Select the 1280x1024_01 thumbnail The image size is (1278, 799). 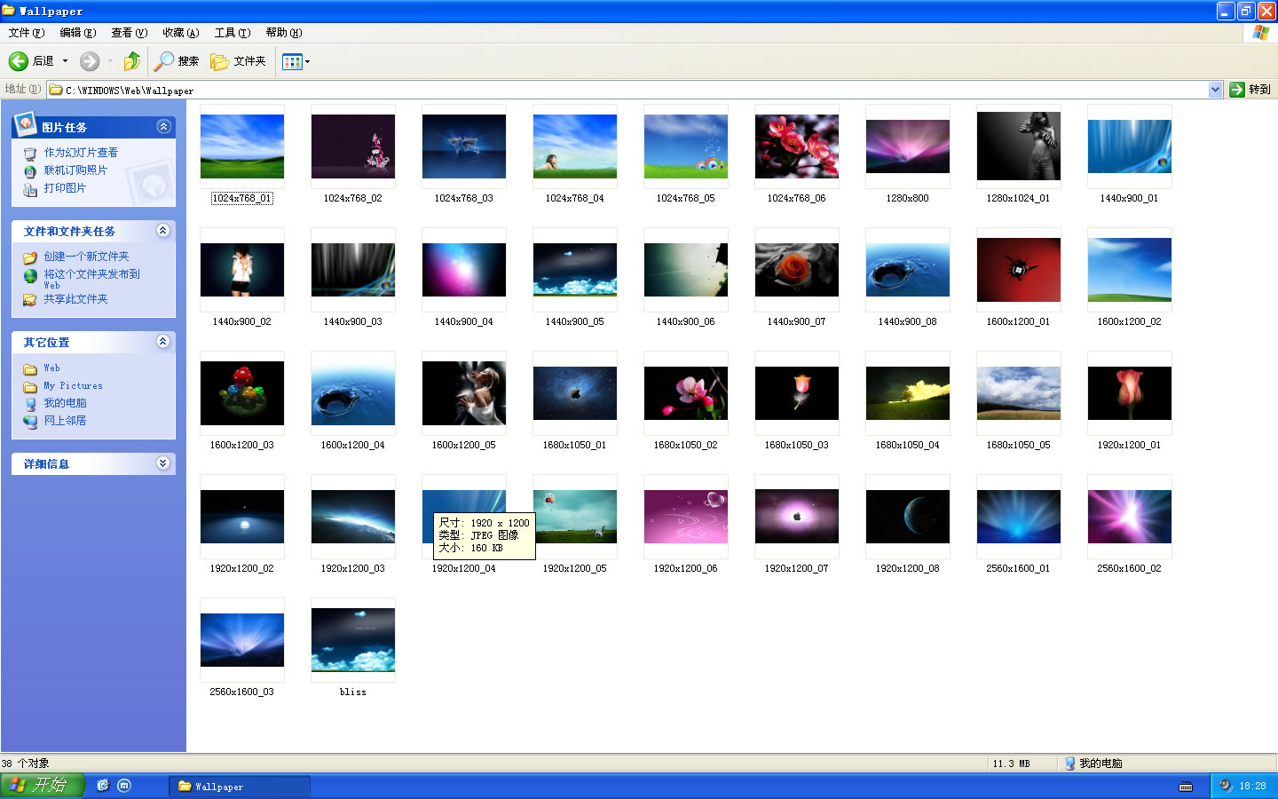click(x=1019, y=146)
